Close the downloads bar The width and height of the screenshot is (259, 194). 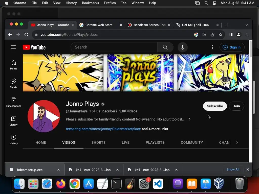pyautogui.click(x=248, y=169)
